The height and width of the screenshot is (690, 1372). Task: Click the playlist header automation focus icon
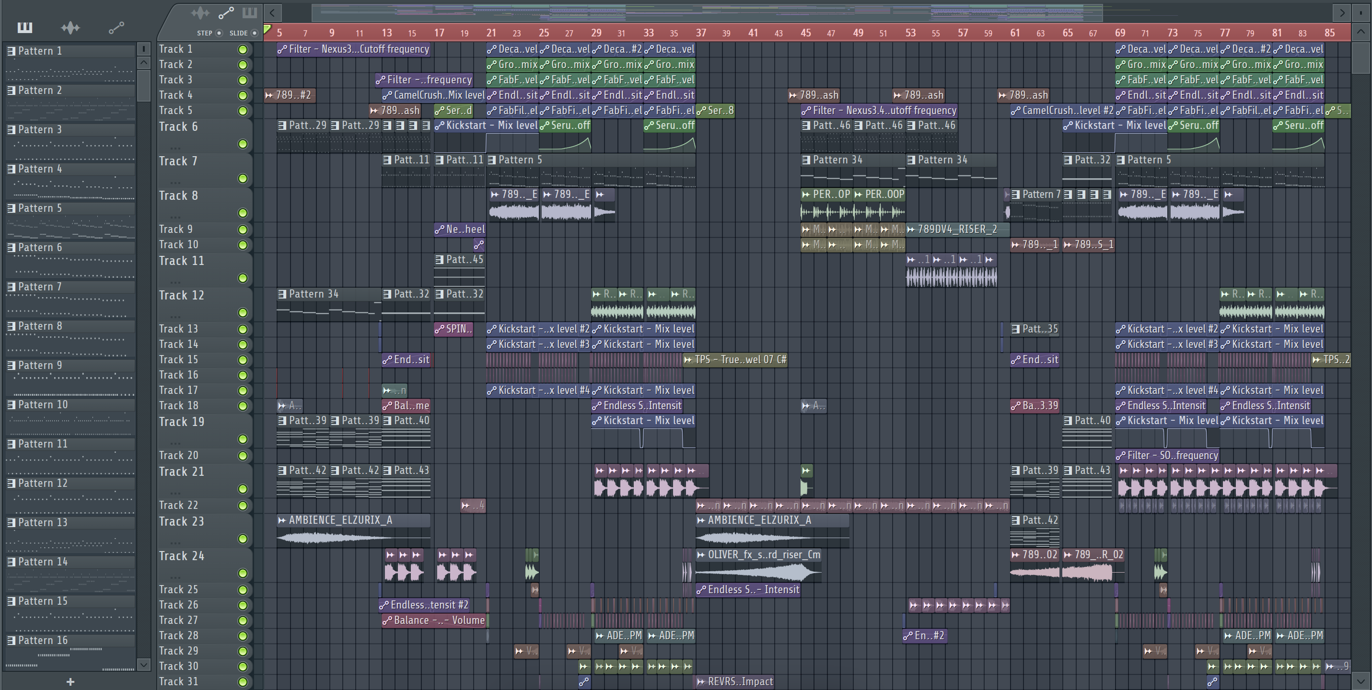point(226,13)
